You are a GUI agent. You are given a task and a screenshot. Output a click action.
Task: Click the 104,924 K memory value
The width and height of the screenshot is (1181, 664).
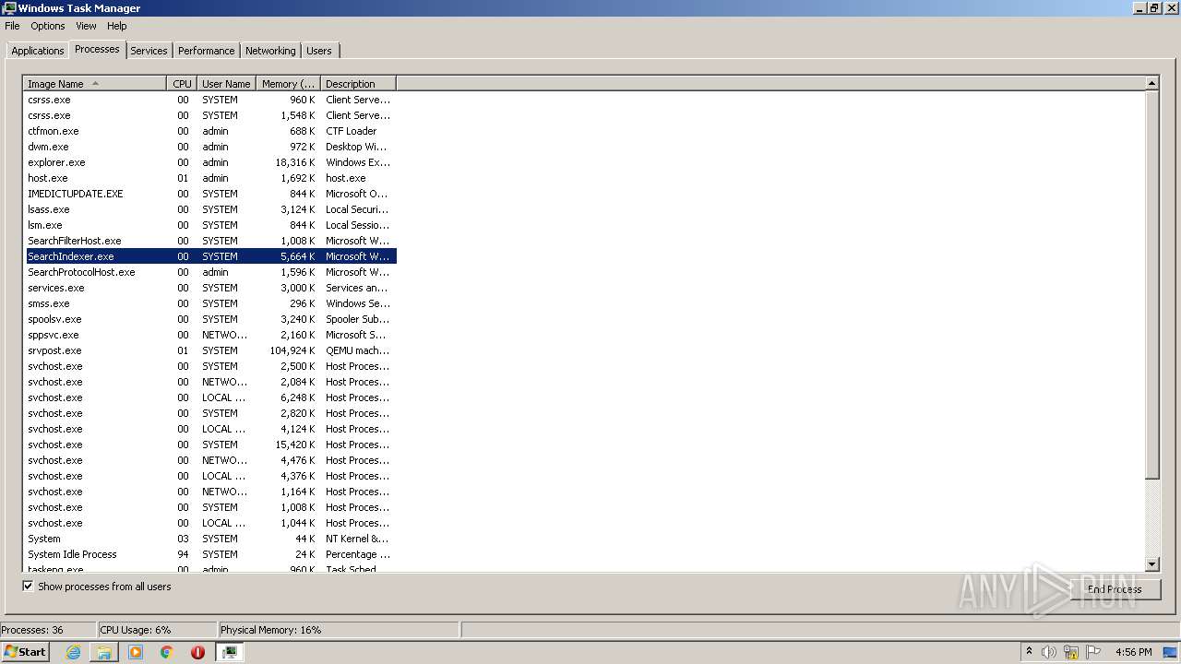(292, 350)
